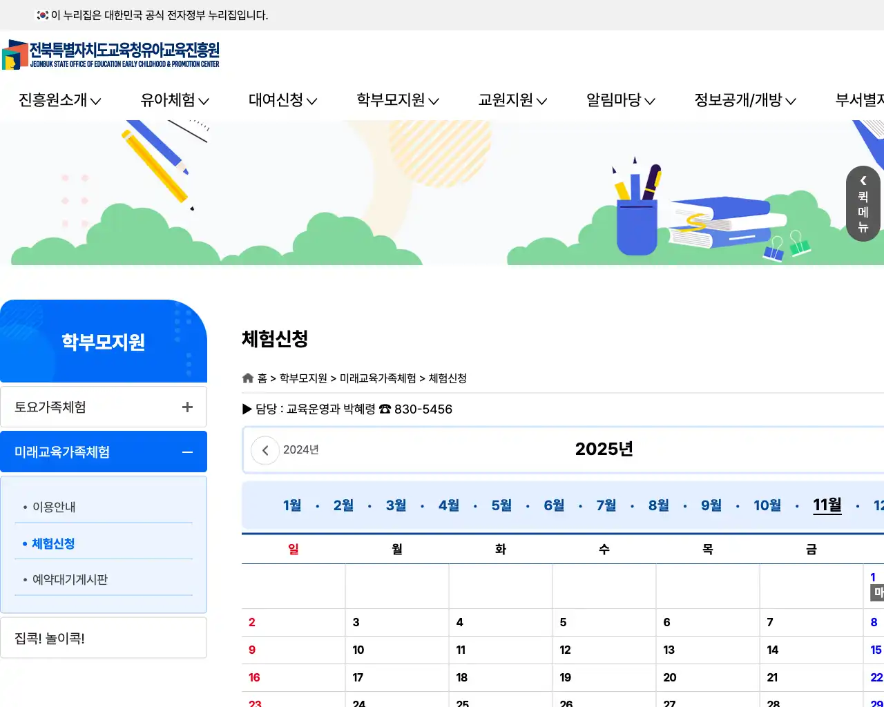Switch to the 1월 calendar tab
The height and width of the screenshot is (707, 884).
coord(291,505)
